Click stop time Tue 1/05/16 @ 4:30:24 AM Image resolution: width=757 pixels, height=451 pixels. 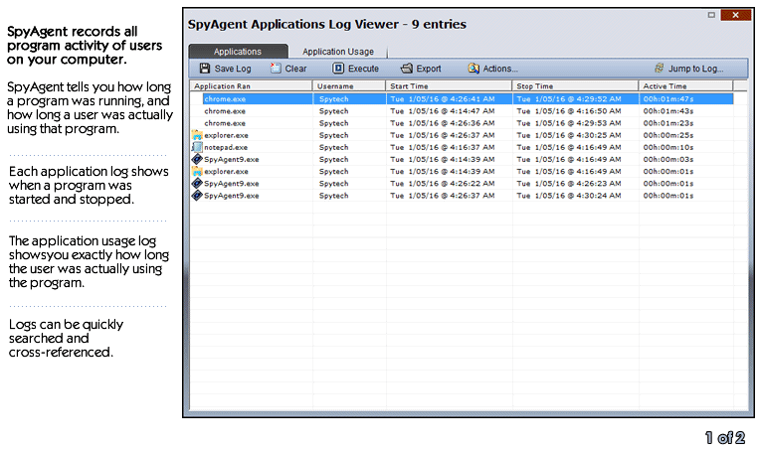(569, 196)
